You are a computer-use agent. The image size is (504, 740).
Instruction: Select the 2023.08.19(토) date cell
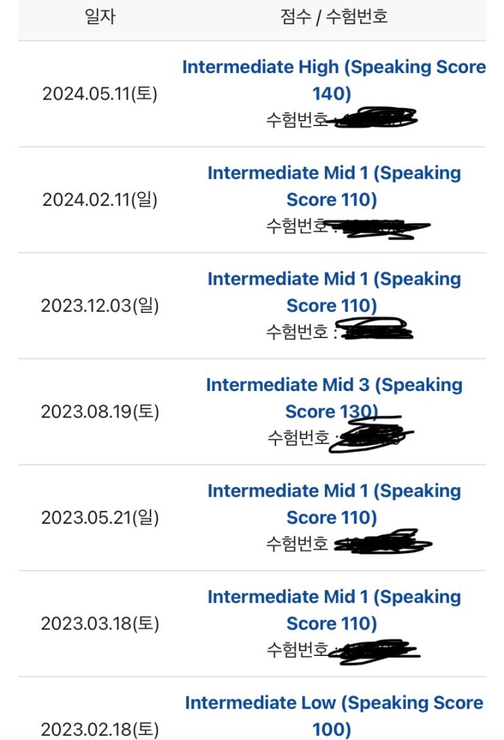pyautogui.click(x=100, y=411)
